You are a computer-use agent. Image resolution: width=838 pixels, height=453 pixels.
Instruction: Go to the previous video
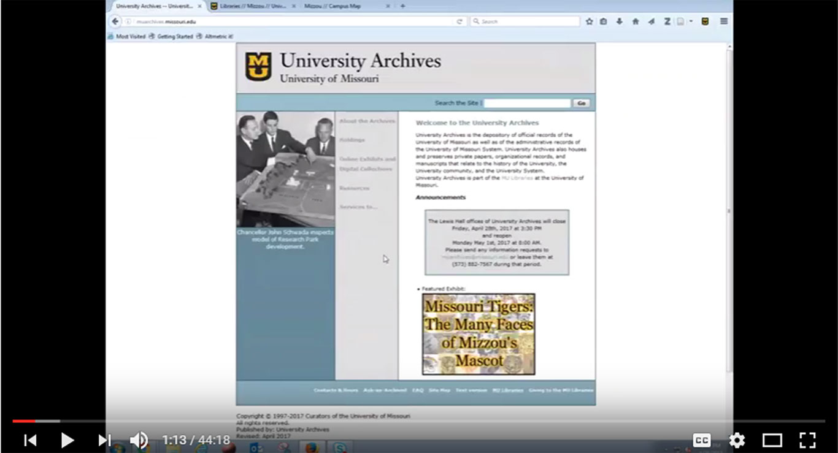(30, 440)
